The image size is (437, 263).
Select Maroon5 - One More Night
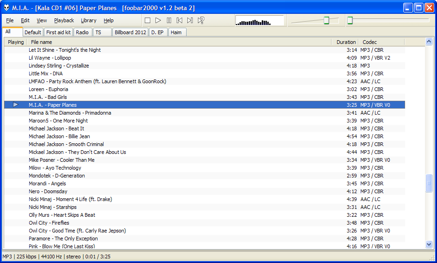click(x=204, y=121)
